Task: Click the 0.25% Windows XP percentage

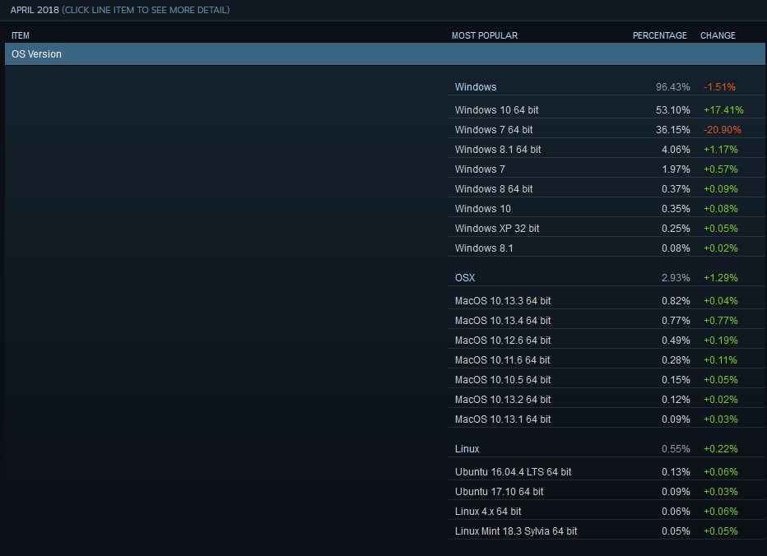Action: tap(676, 229)
